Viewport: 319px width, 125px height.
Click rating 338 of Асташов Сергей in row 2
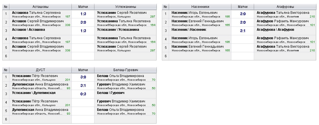(x=67, y=25)
